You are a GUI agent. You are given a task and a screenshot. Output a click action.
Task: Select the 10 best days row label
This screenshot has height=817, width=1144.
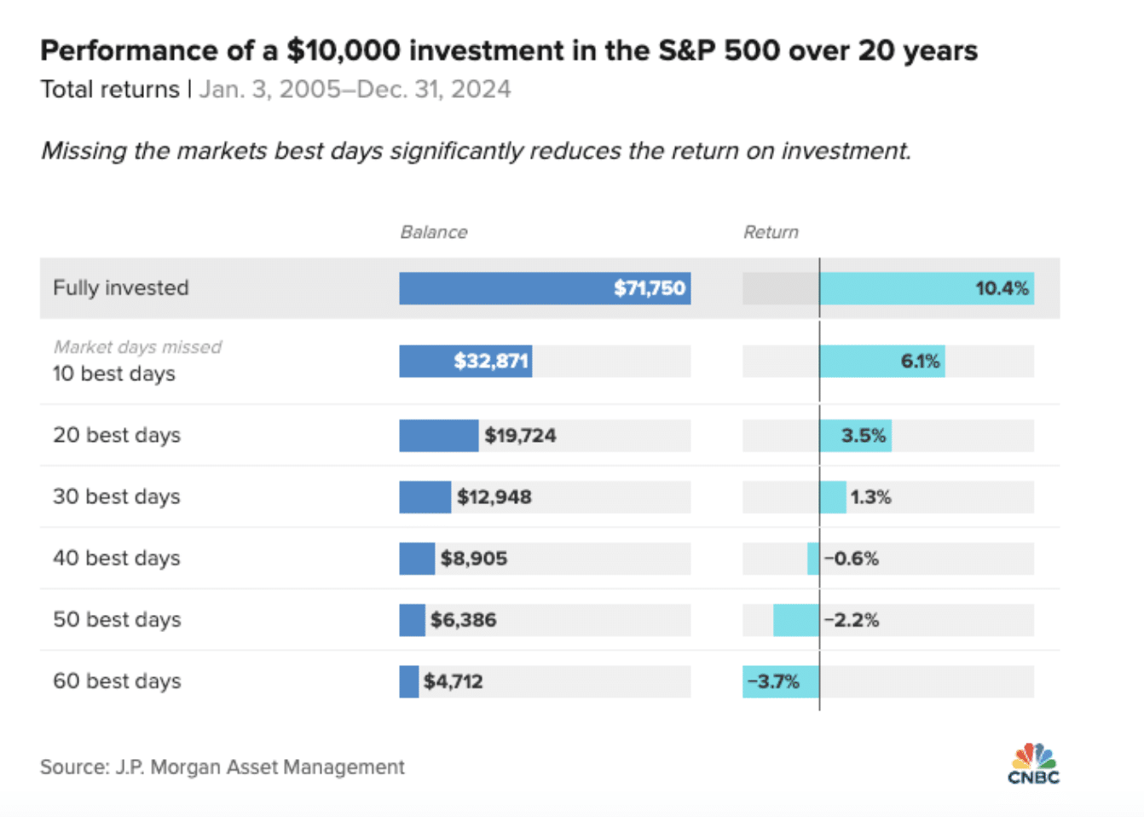[114, 374]
